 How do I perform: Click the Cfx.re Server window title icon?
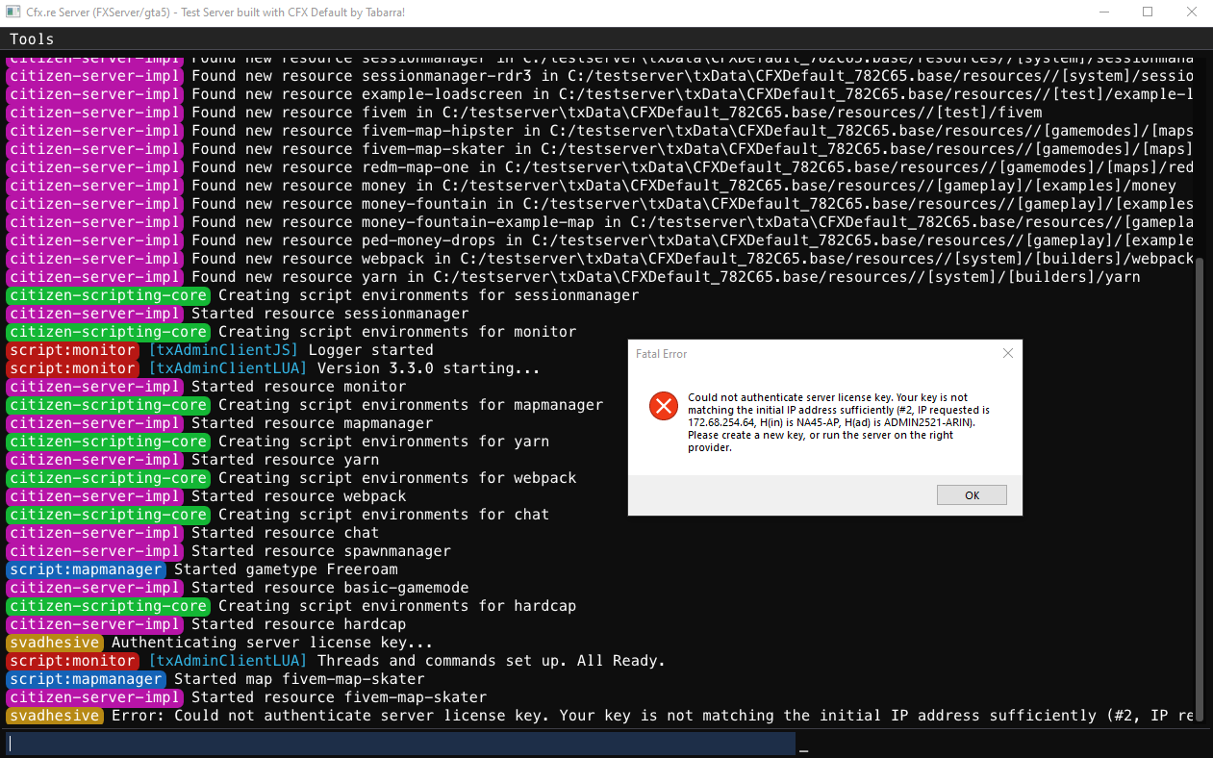[x=13, y=13]
